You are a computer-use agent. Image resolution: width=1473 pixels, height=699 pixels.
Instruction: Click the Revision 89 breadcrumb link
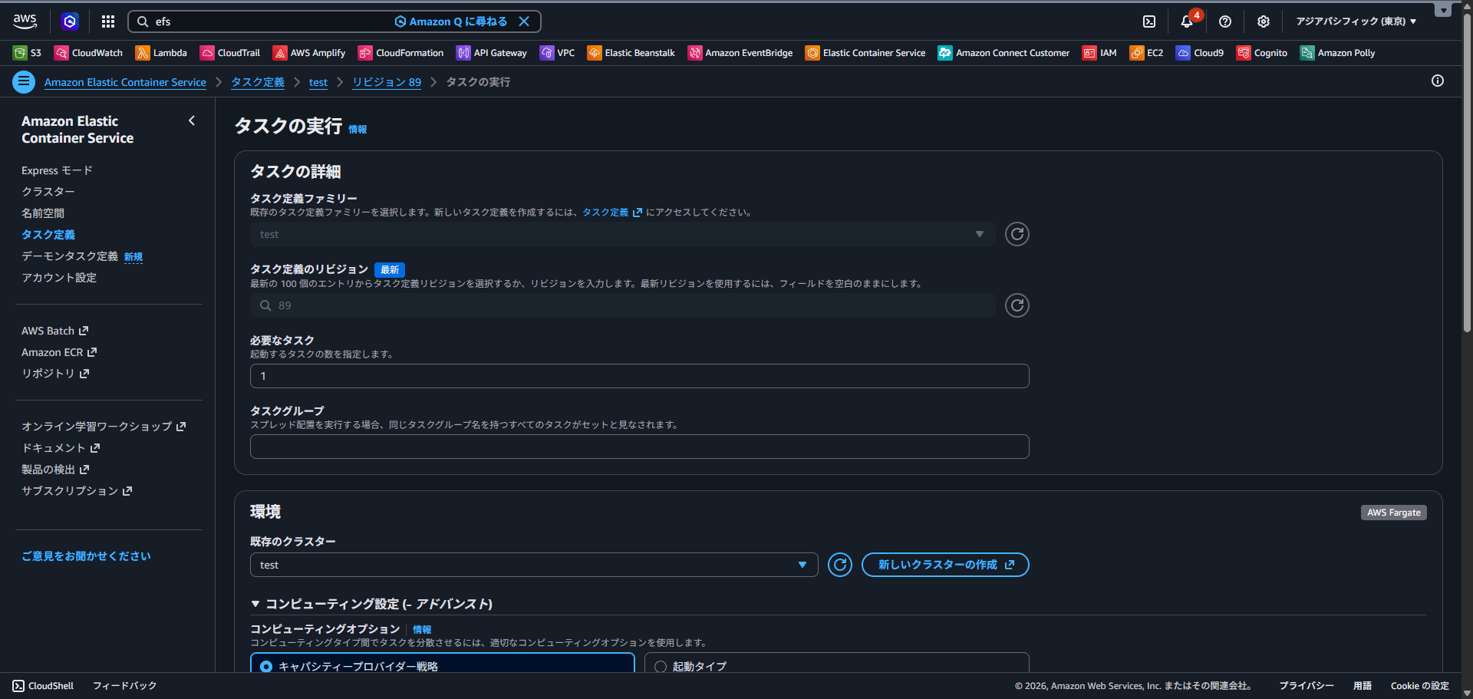(387, 82)
